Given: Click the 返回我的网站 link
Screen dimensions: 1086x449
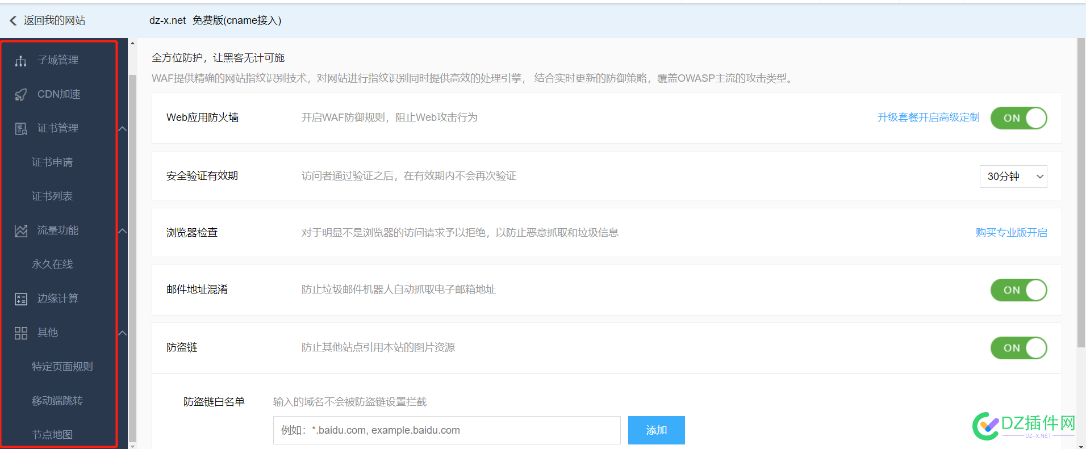Looking at the screenshot, I should [55, 20].
